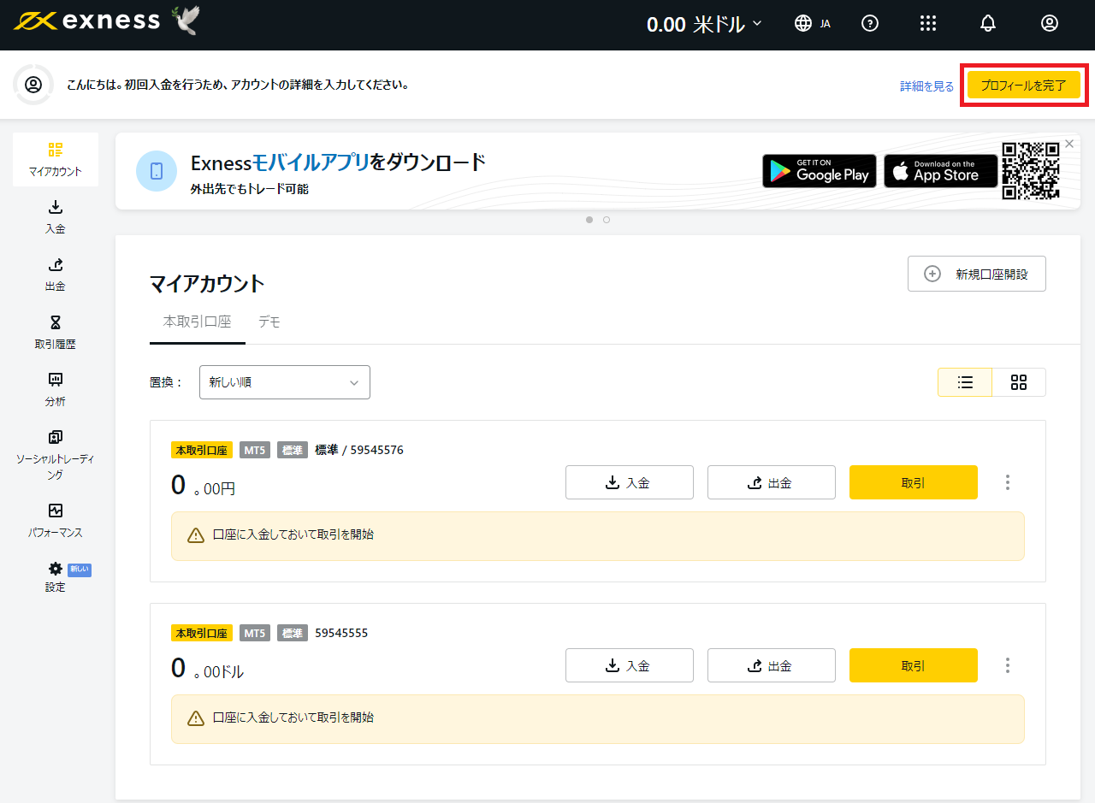This screenshot has width=1095, height=803.
Task: Open the user profile icon in header
Action: coord(1050,24)
